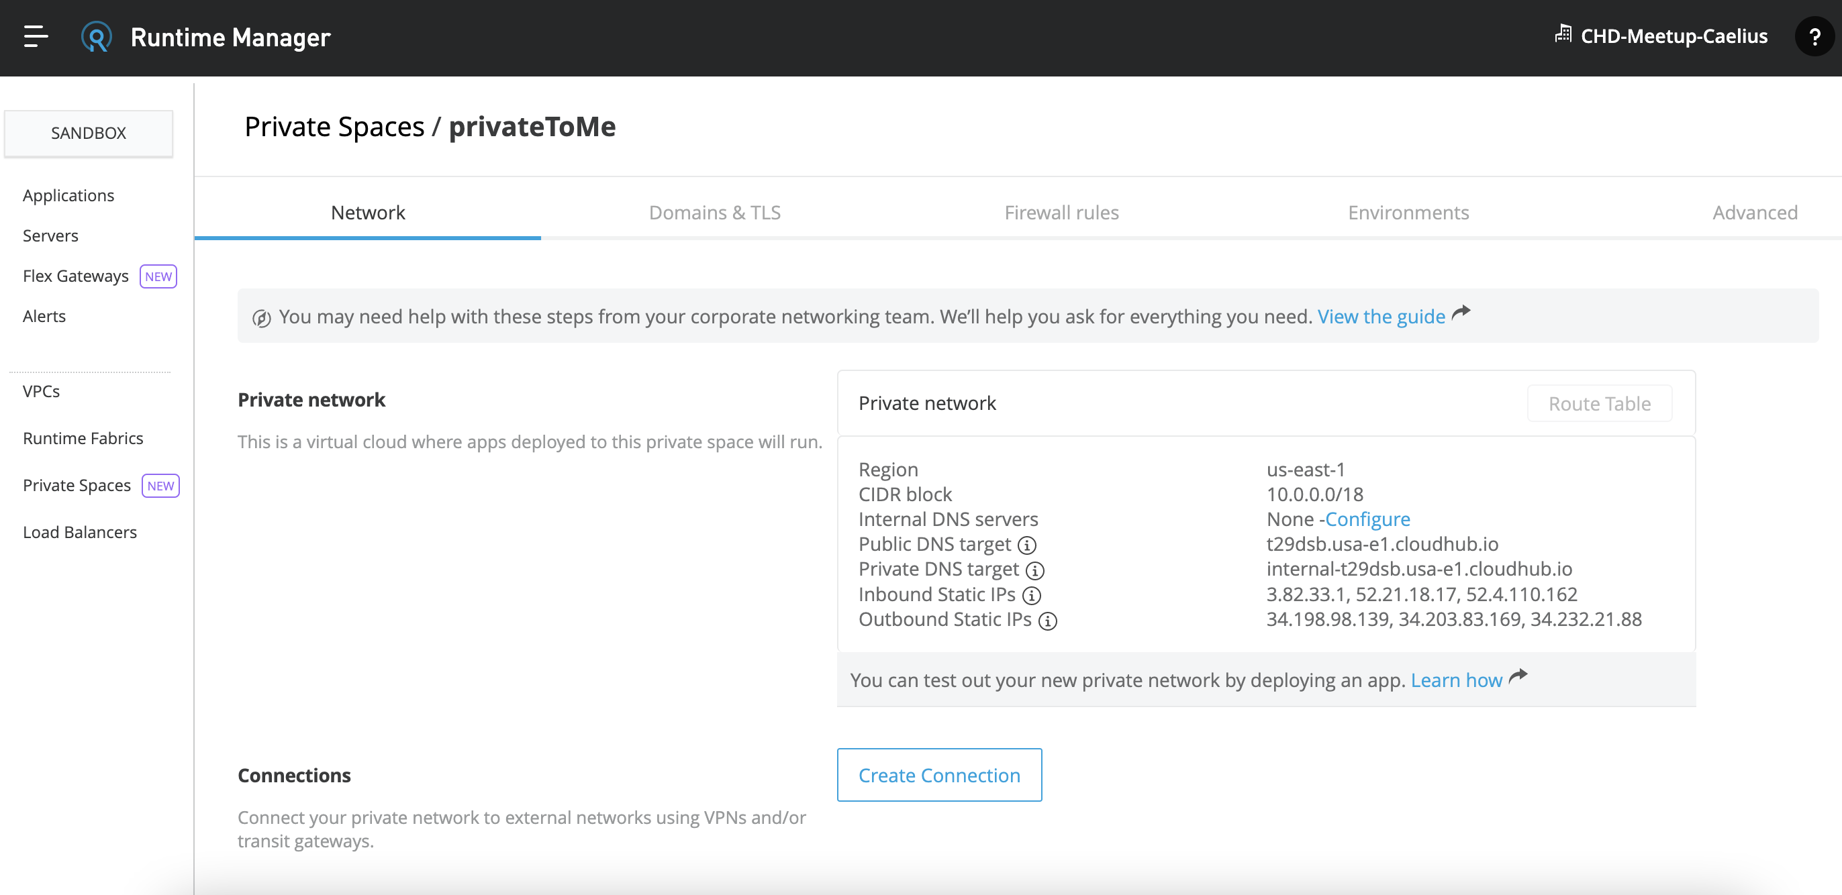Open CHD-Meetup-Caelius organization menu
The width and height of the screenshot is (1842, 895).
pos(1674,36)
